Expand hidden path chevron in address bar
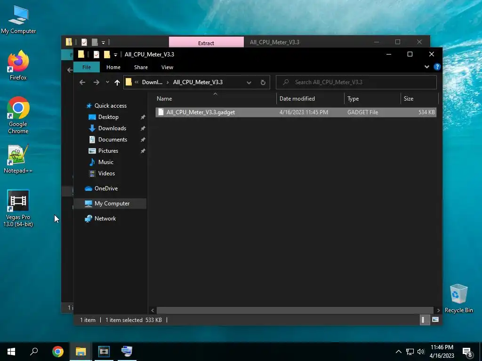 [x=136, y=82]
